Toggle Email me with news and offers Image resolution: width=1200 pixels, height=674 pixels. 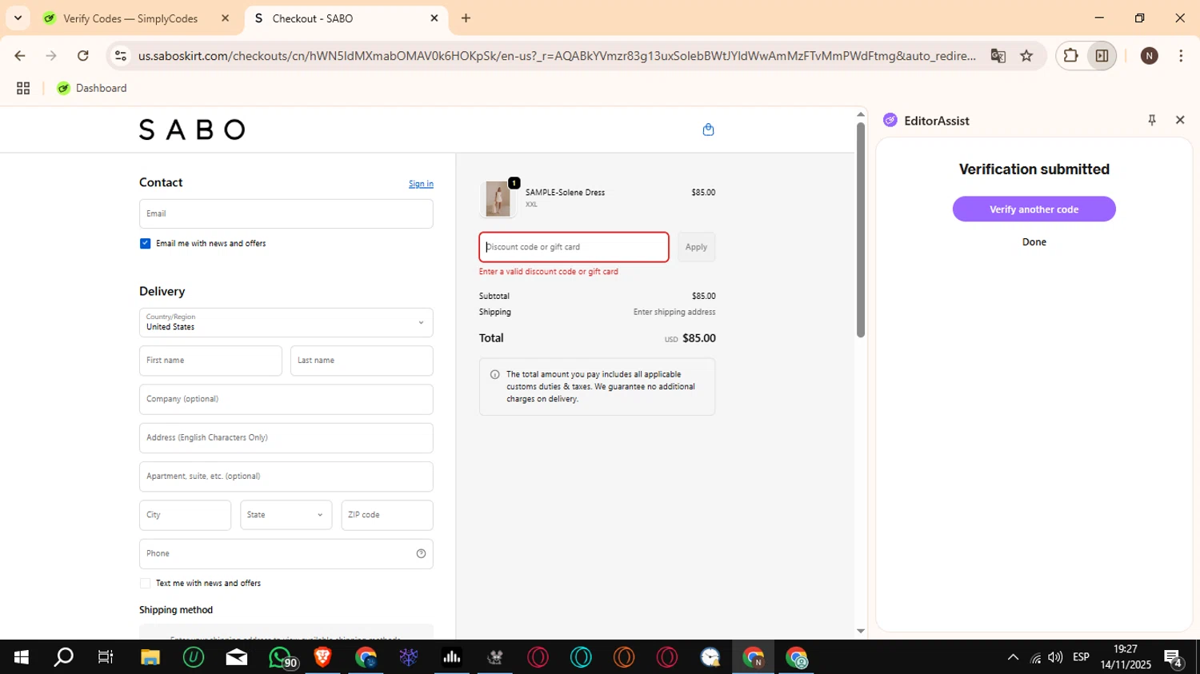[x=145, y=243]
